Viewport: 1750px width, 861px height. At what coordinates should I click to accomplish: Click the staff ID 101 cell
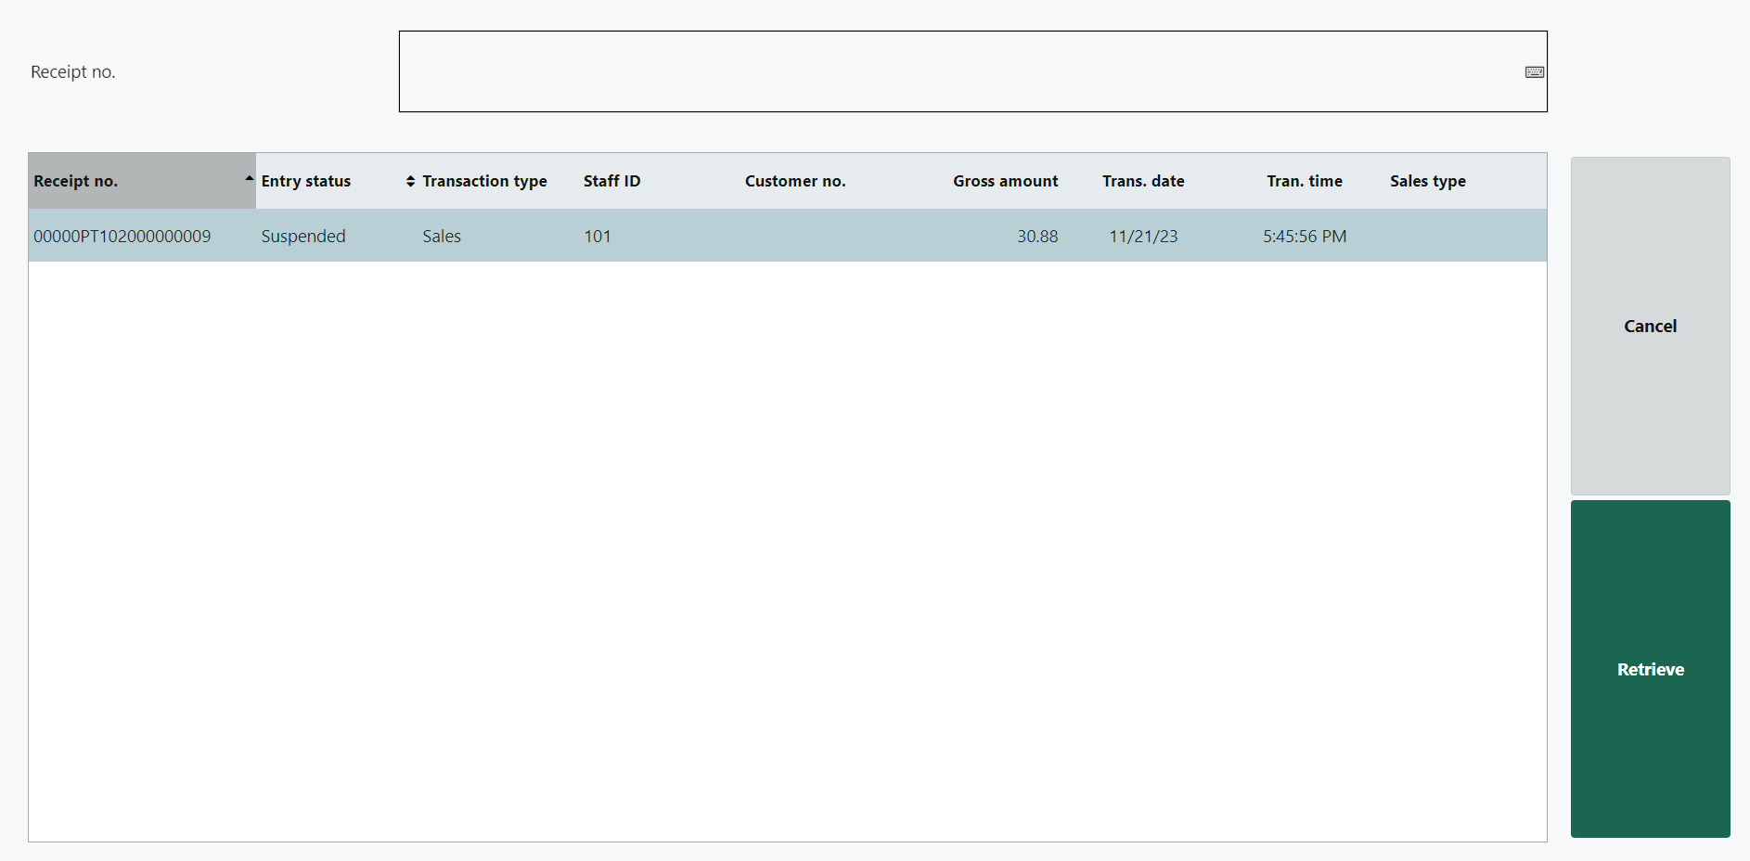click(598, 237)
